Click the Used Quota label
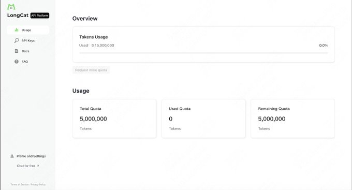352x190 pixels. click(x=180, y=109)
